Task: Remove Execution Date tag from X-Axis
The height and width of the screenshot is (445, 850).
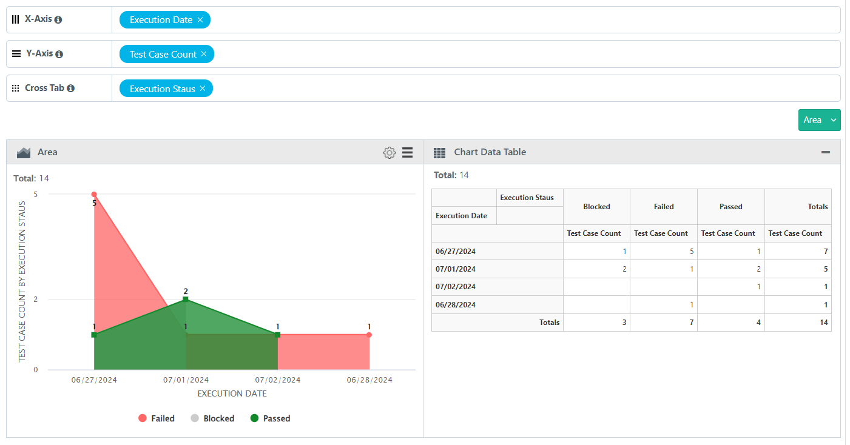Action: (x=200, y=20)
